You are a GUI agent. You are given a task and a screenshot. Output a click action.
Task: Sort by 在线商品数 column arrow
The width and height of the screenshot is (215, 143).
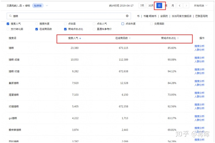point(130,38)
